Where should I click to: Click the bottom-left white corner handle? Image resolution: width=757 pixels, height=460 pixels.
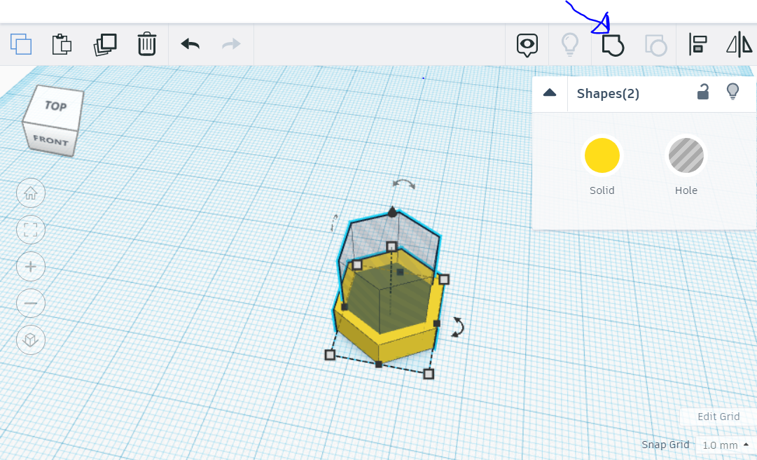330,355
